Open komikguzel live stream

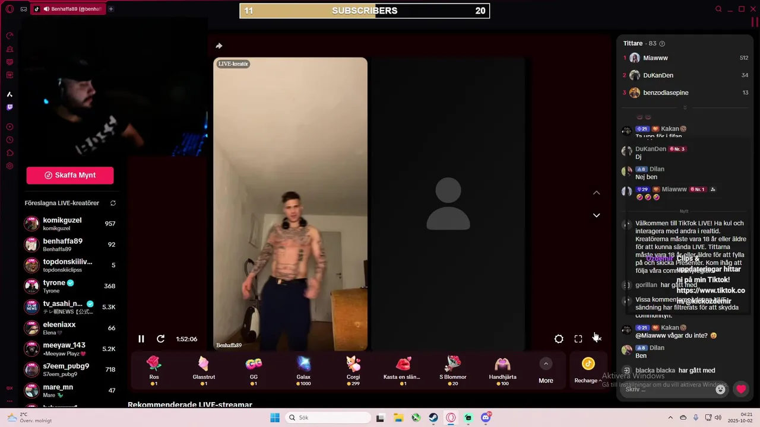click(x=70, y=224)
